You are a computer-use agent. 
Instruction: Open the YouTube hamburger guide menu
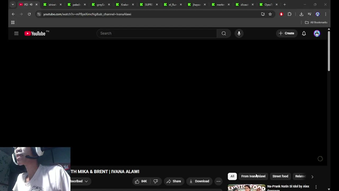pyautogui.click(x=16, y=33)
